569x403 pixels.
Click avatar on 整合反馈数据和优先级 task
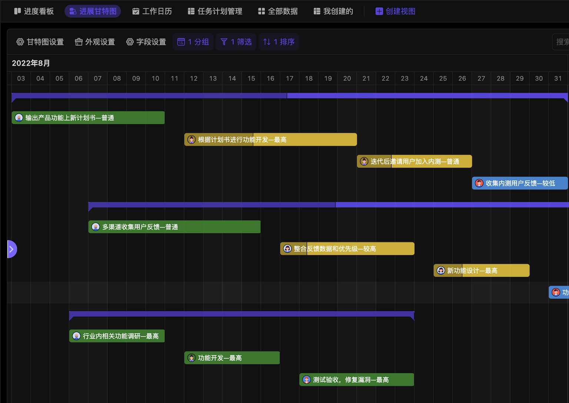(287, 249)
